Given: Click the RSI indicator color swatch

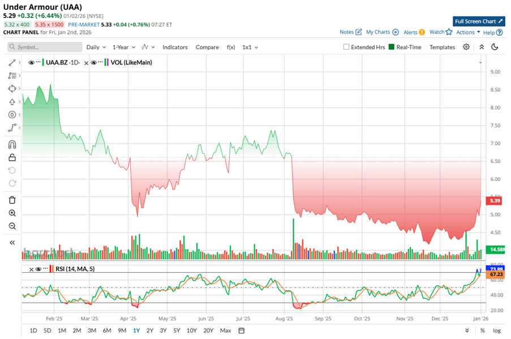Looking at the screenshot, I should click(51, 269).
